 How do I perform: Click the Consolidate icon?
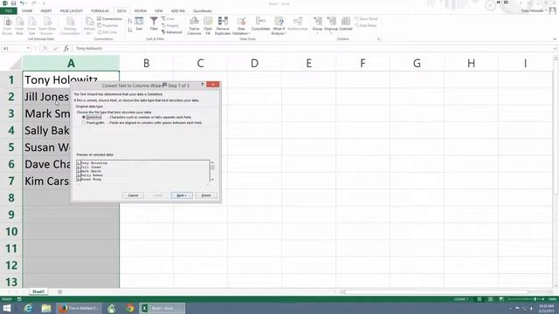click(x=260, y=24)
